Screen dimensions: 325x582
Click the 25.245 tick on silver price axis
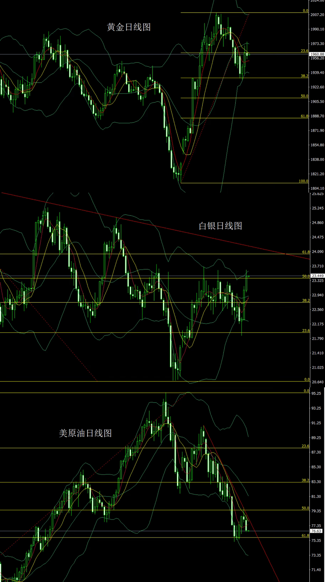click(318, 208)
